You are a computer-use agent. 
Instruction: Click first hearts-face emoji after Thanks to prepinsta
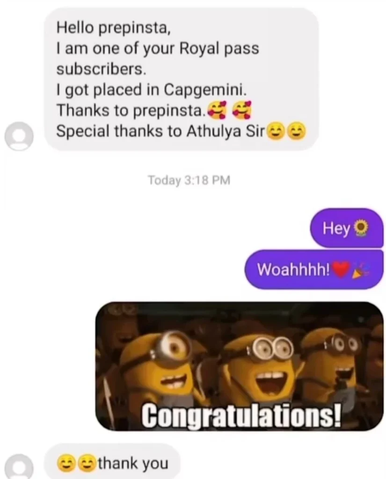coord(217,110)
